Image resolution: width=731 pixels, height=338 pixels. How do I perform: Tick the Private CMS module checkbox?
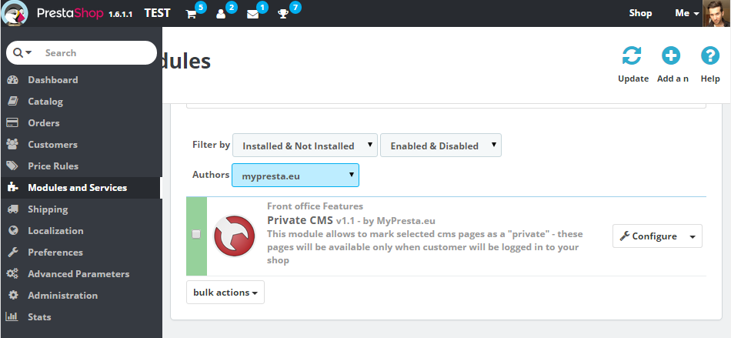point(196,235)
